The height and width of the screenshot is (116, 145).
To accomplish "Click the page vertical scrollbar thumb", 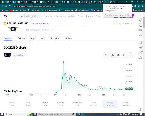I will point(144,22).
